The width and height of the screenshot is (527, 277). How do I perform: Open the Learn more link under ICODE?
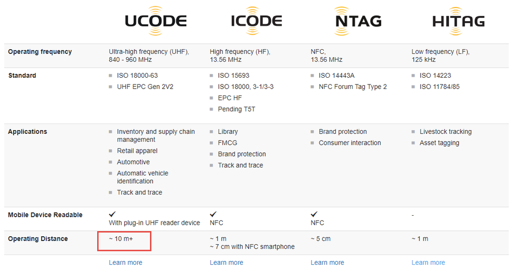point(226,263)
